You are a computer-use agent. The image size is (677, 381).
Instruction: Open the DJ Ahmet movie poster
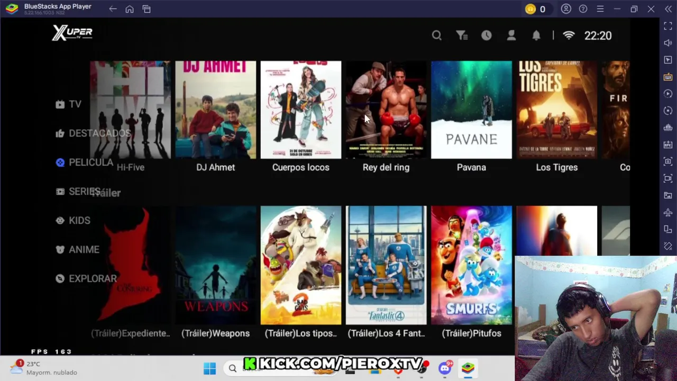(x=215, y=110)
